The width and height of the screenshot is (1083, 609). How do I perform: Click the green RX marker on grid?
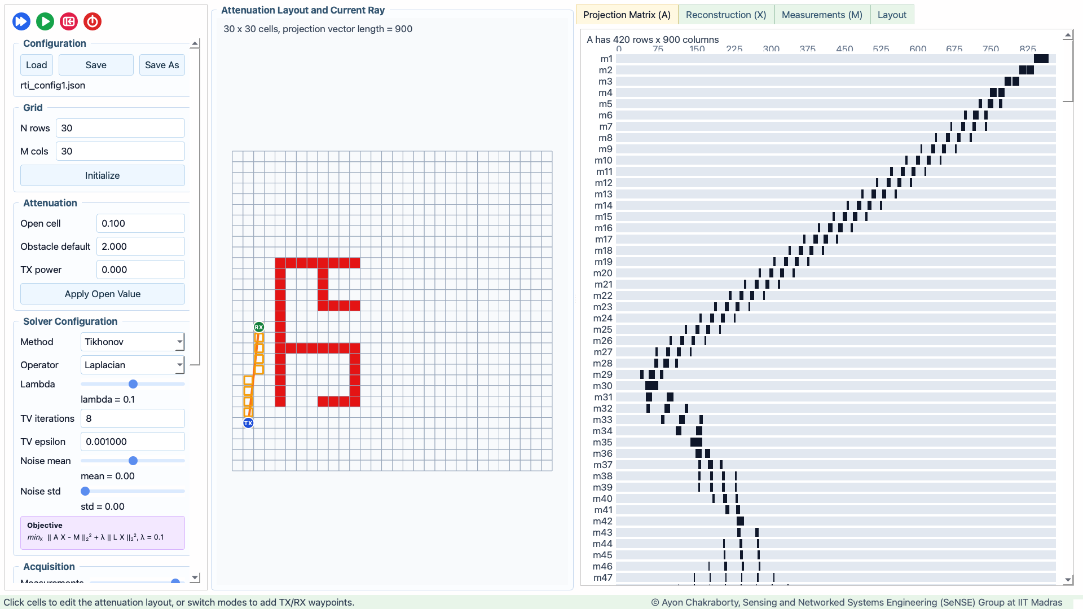(x=259, y=327)
